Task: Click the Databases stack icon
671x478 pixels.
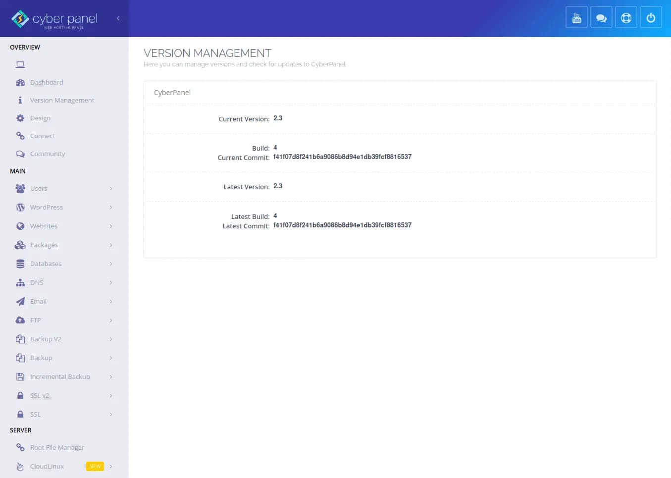Action: click(x=20, y=264)
